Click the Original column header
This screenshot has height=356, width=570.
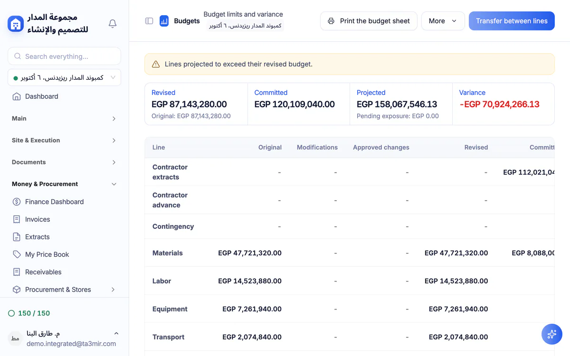[270, 147]
